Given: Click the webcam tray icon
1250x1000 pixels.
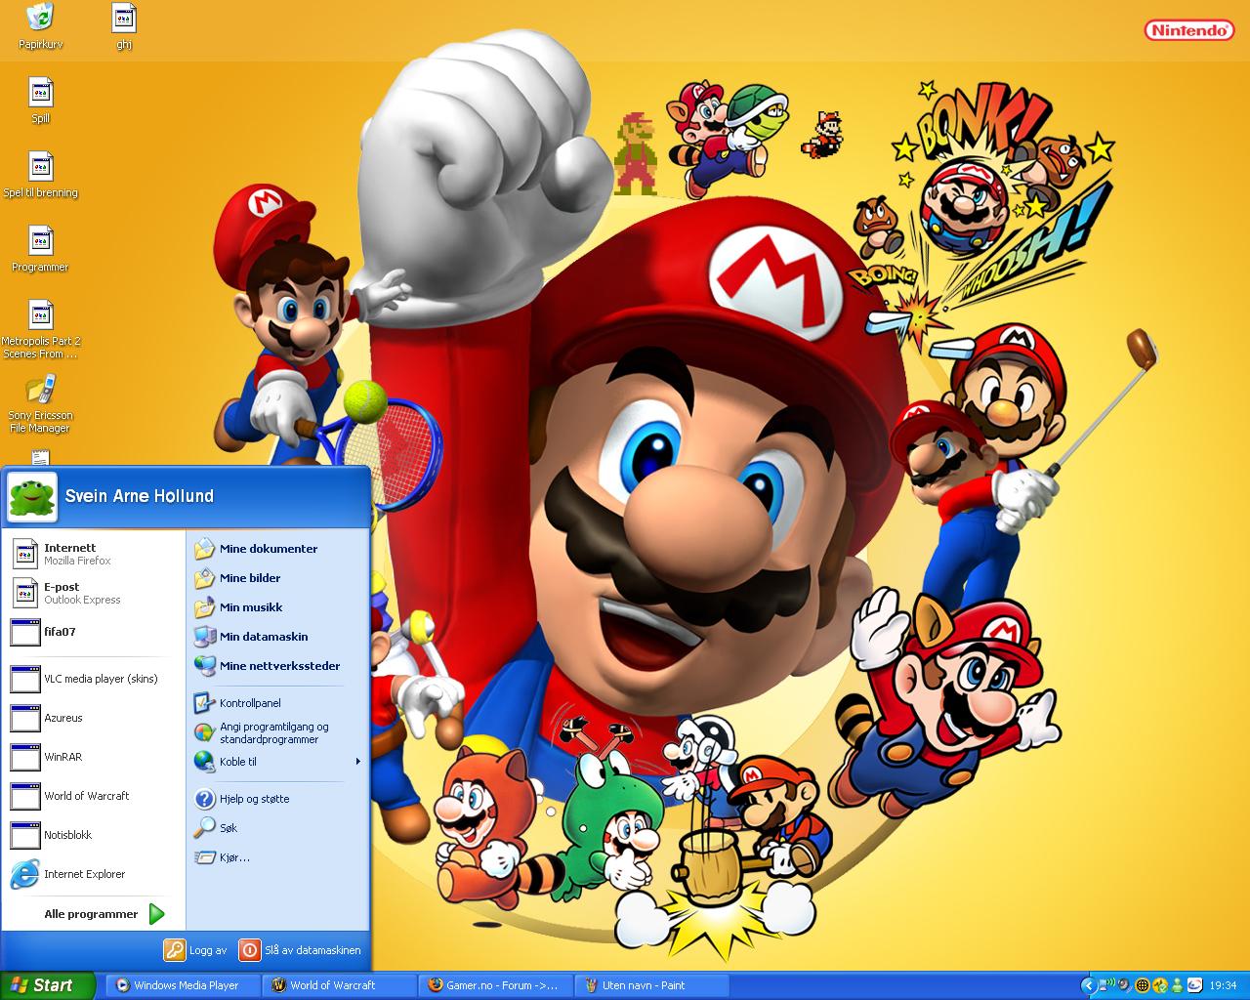Looking at the screenshot, I should [1125, 985].
